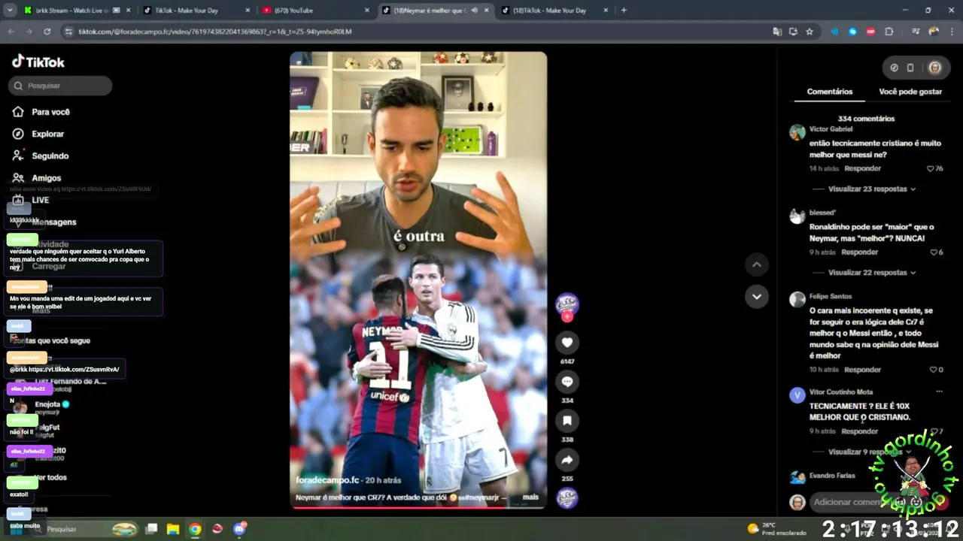
Task: Open Discord from the taskbar
Action: coord(240,529)
